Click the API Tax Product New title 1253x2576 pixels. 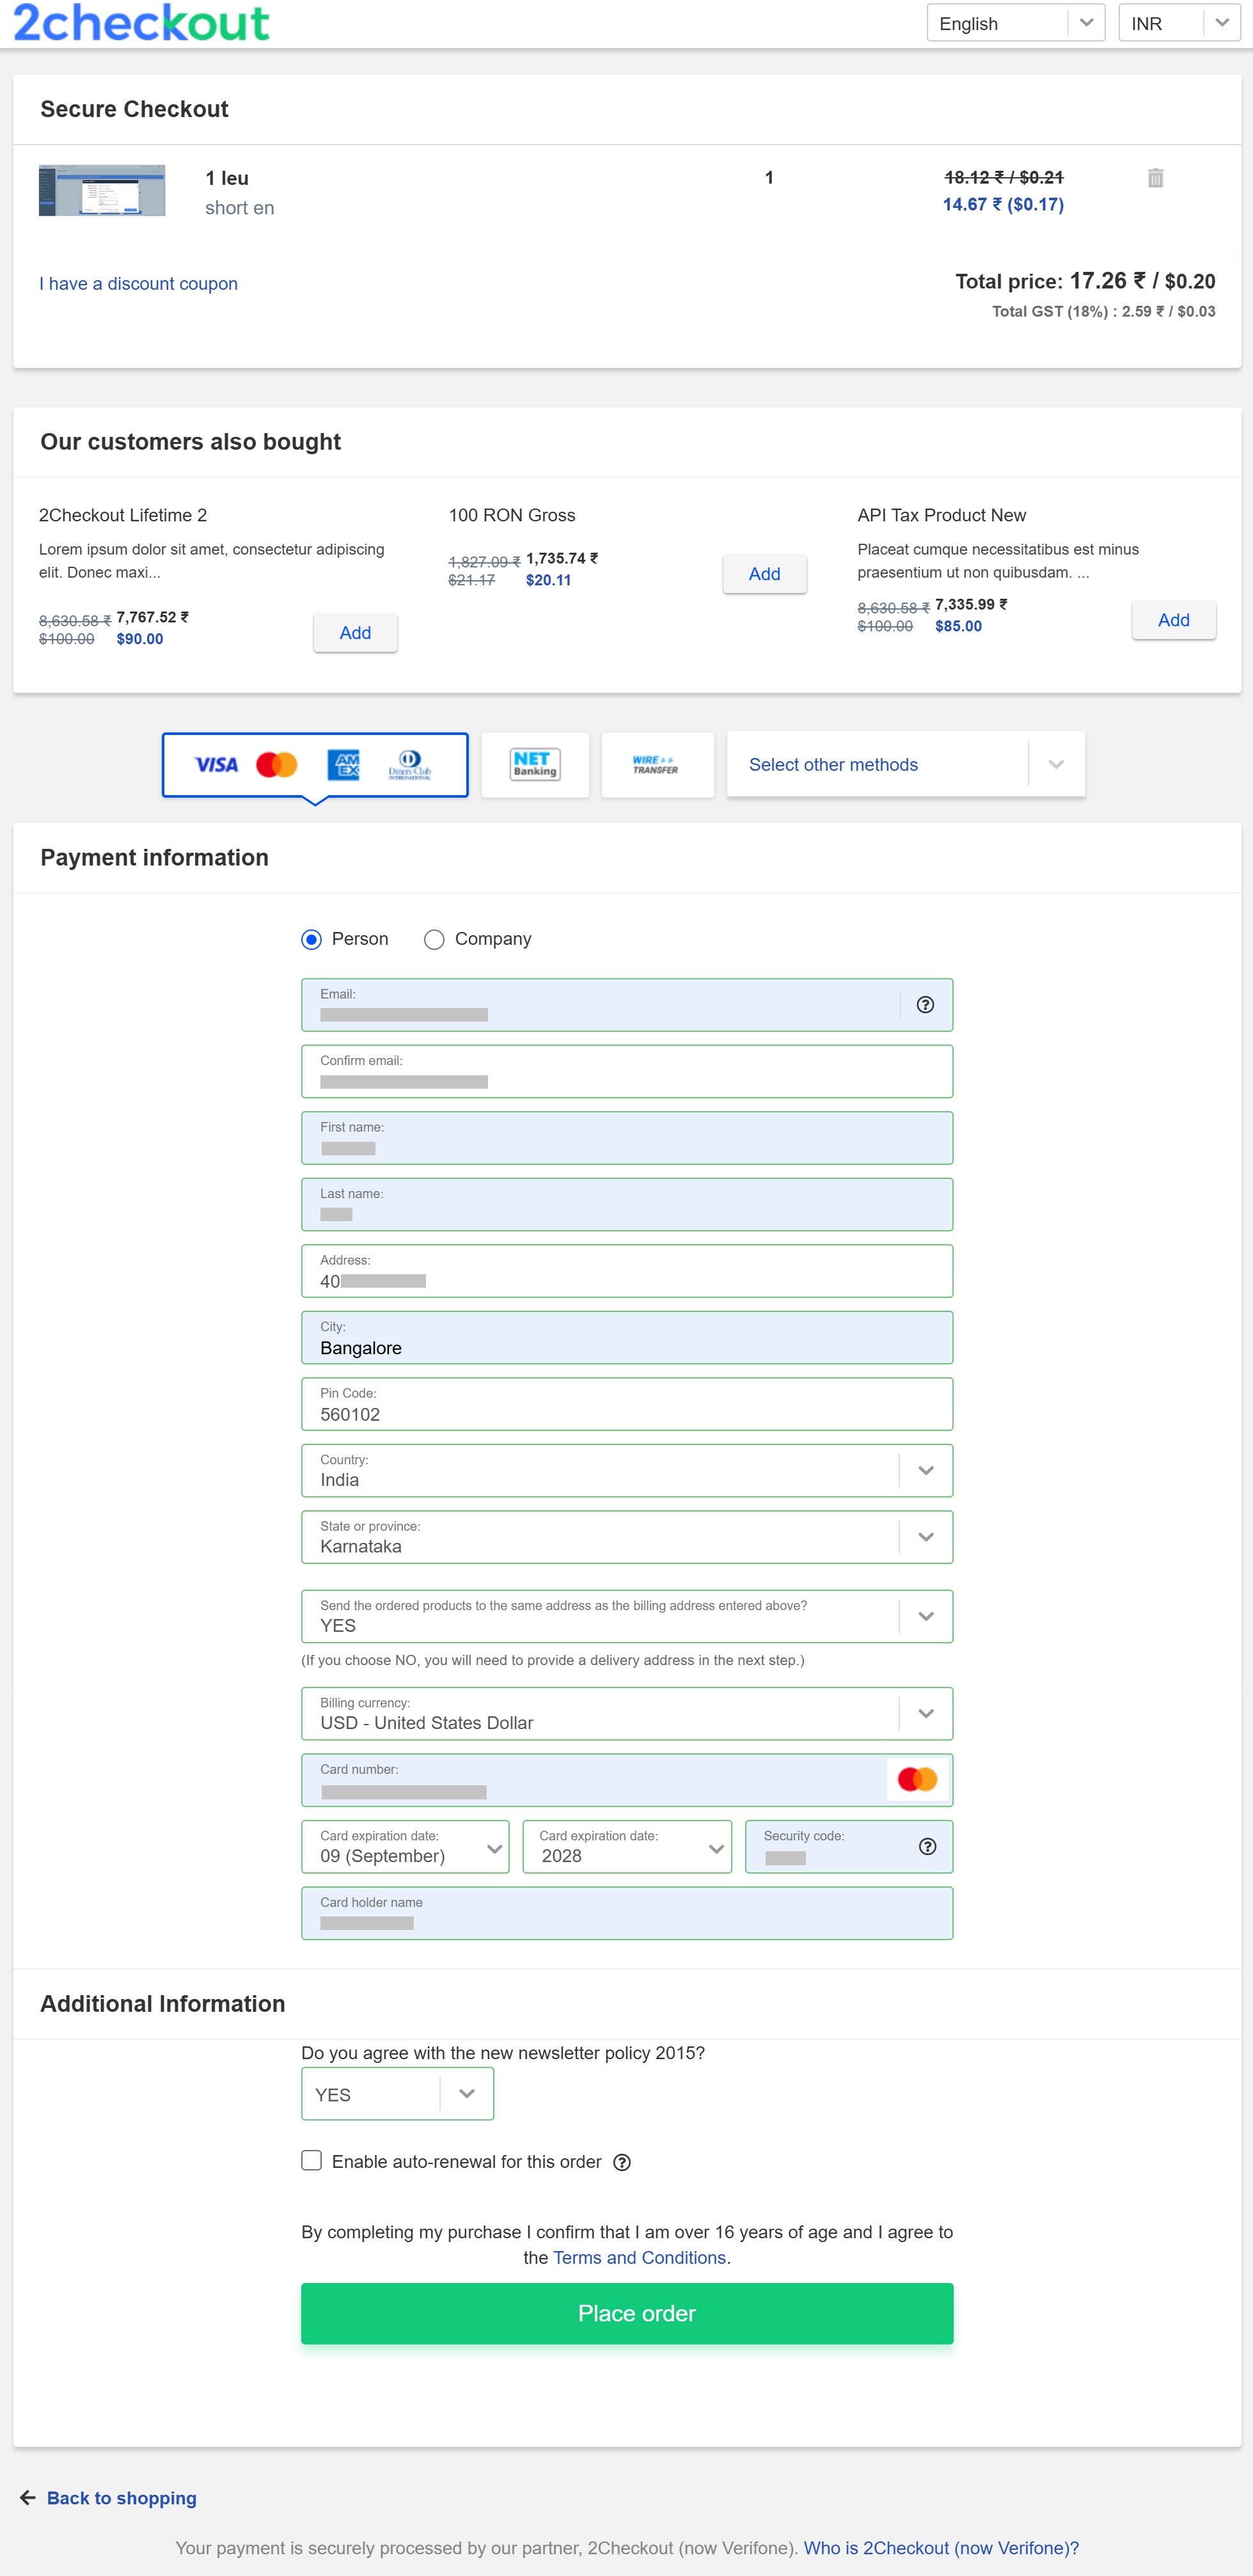(x=941, y=515)
